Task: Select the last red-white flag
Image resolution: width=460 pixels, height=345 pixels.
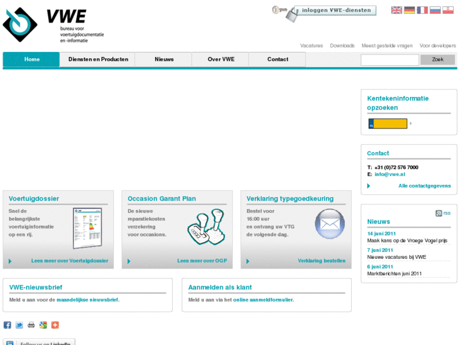Action: (448, 10)
